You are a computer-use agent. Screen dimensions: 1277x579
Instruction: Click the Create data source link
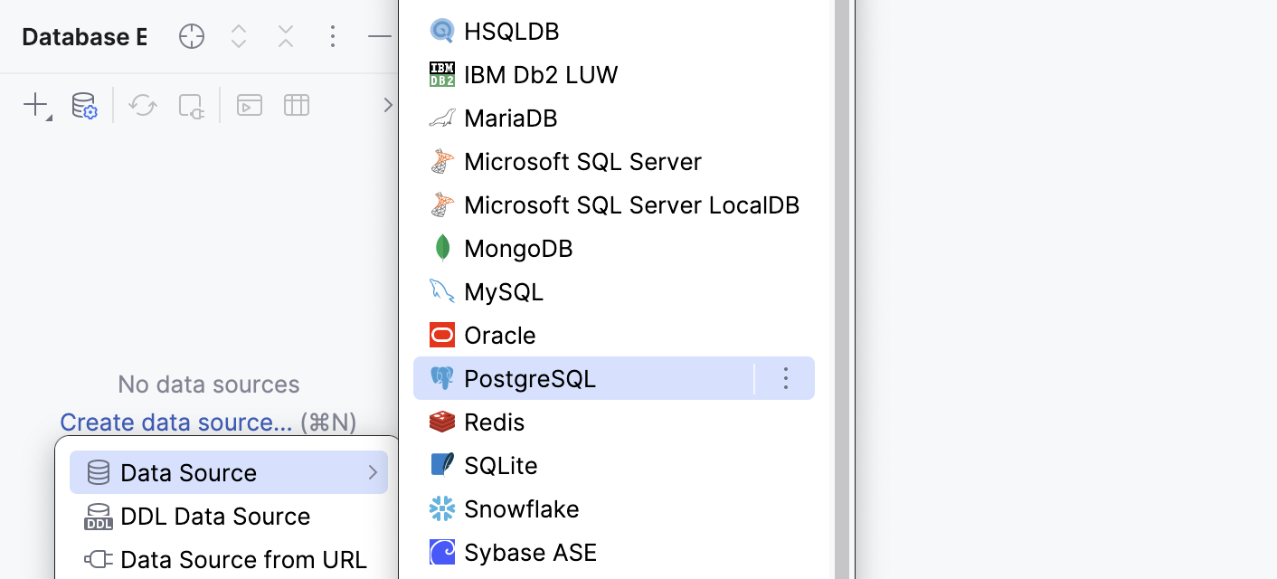pos(175,422)
